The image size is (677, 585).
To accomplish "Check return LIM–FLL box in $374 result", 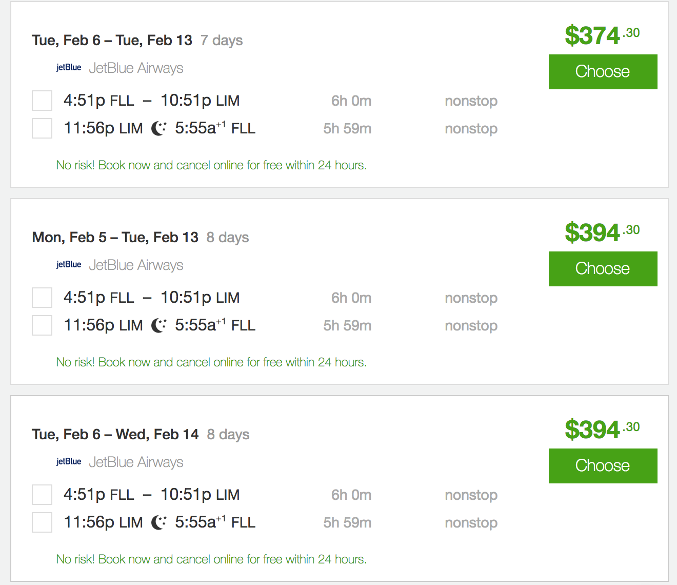I will (x=42, y=128).
